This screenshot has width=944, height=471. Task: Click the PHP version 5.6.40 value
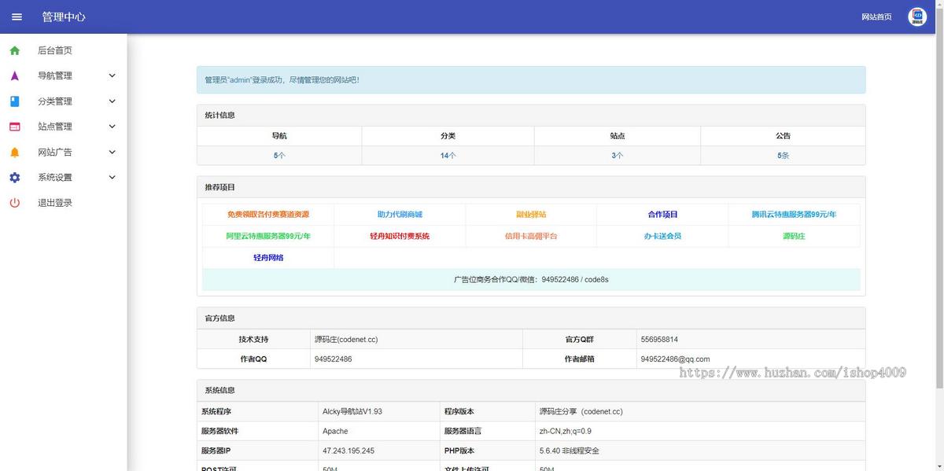[x=569, y=451]
